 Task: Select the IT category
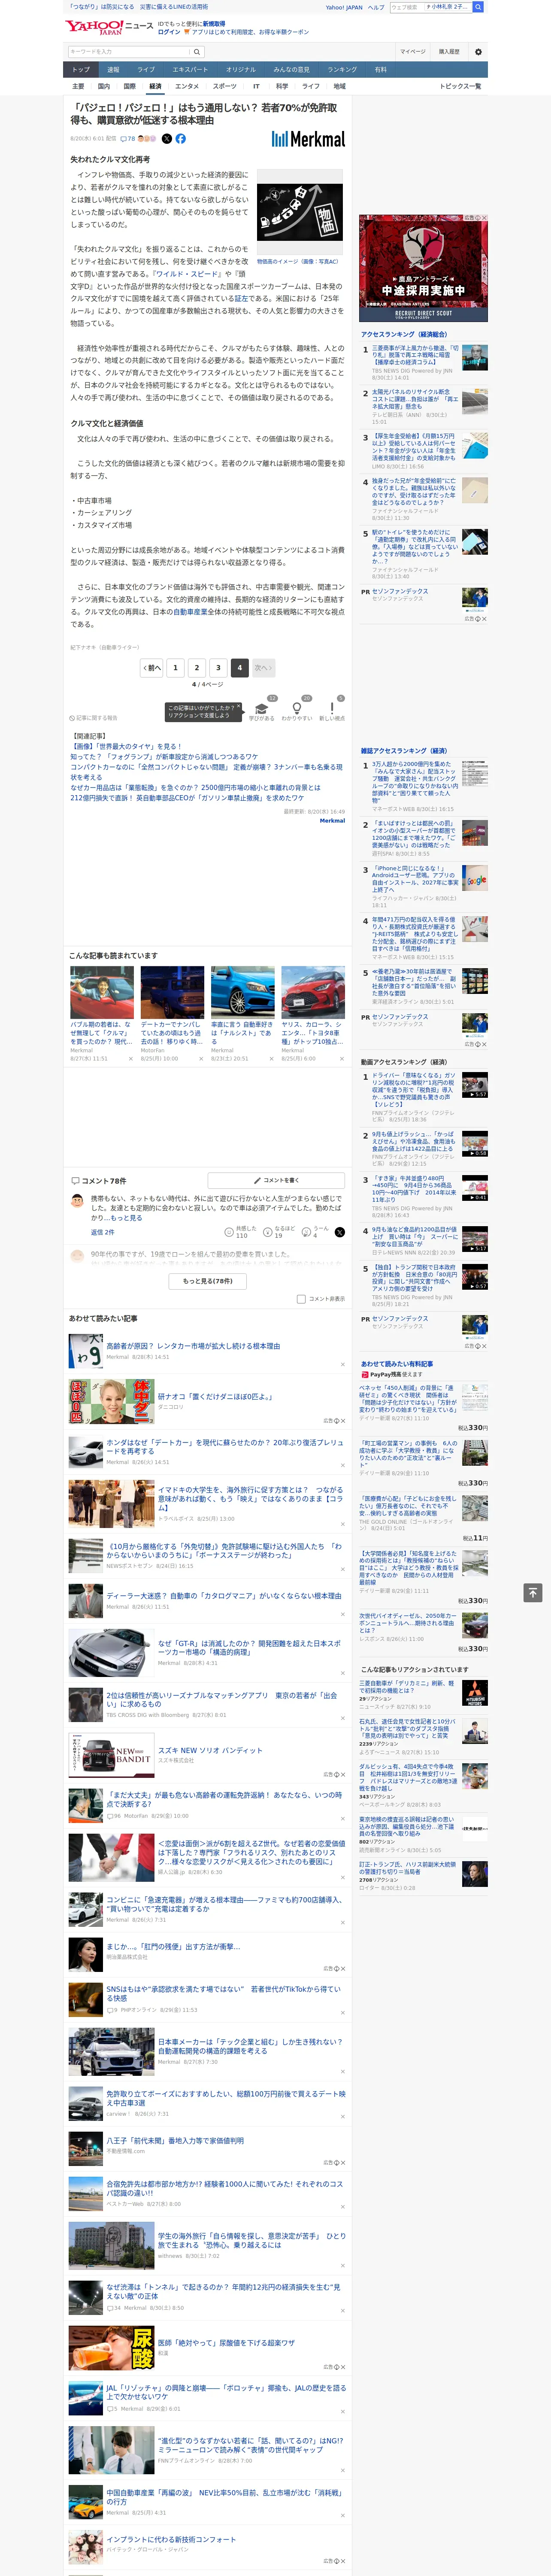[256, 86]
